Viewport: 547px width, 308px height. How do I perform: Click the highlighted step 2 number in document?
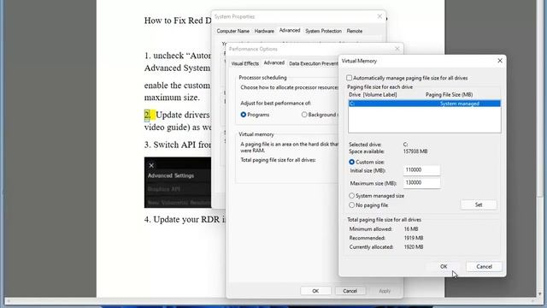[148, 115]
